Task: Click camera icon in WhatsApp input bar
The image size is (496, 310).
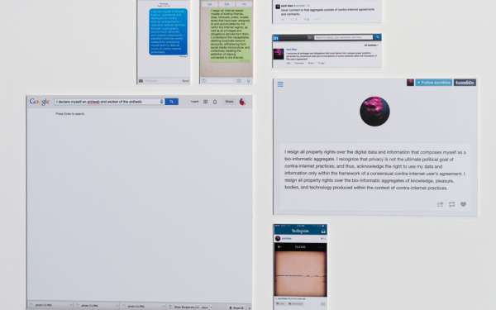Action: (239, 81)
